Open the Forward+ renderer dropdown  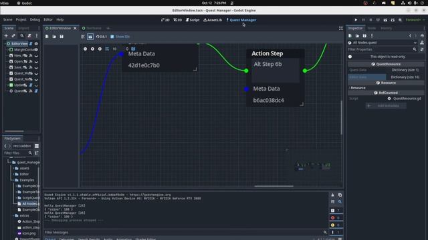point(415,20)
